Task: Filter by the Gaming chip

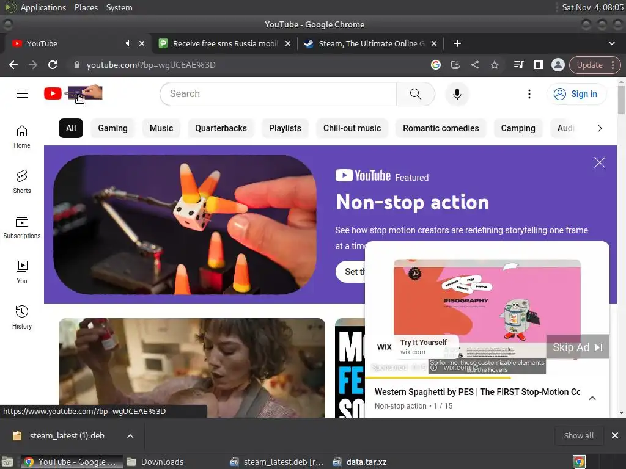Action: pos(113,128)
